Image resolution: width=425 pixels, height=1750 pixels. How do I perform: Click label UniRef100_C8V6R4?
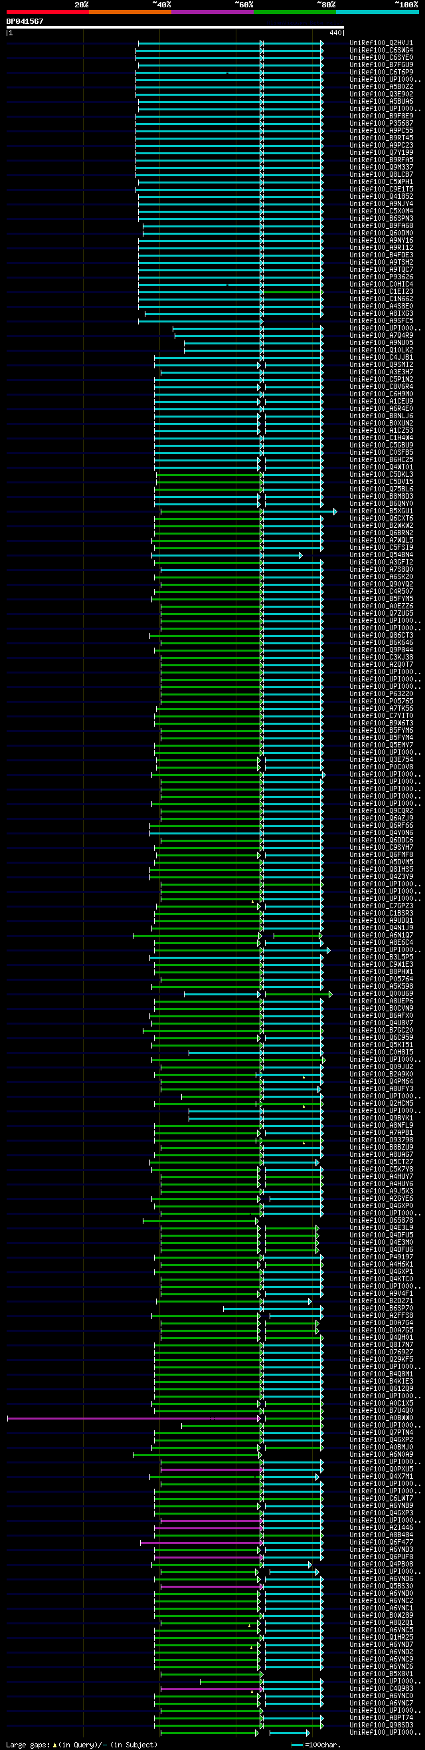pos(381,386)
